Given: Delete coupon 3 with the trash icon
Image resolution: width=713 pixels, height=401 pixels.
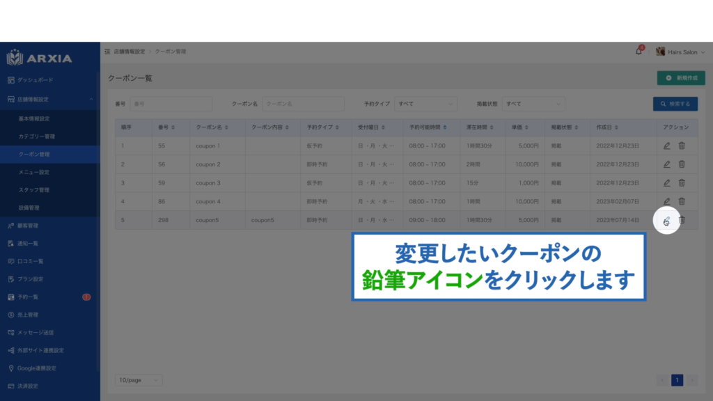Looking at the screenshot, I should click(682, 182).
